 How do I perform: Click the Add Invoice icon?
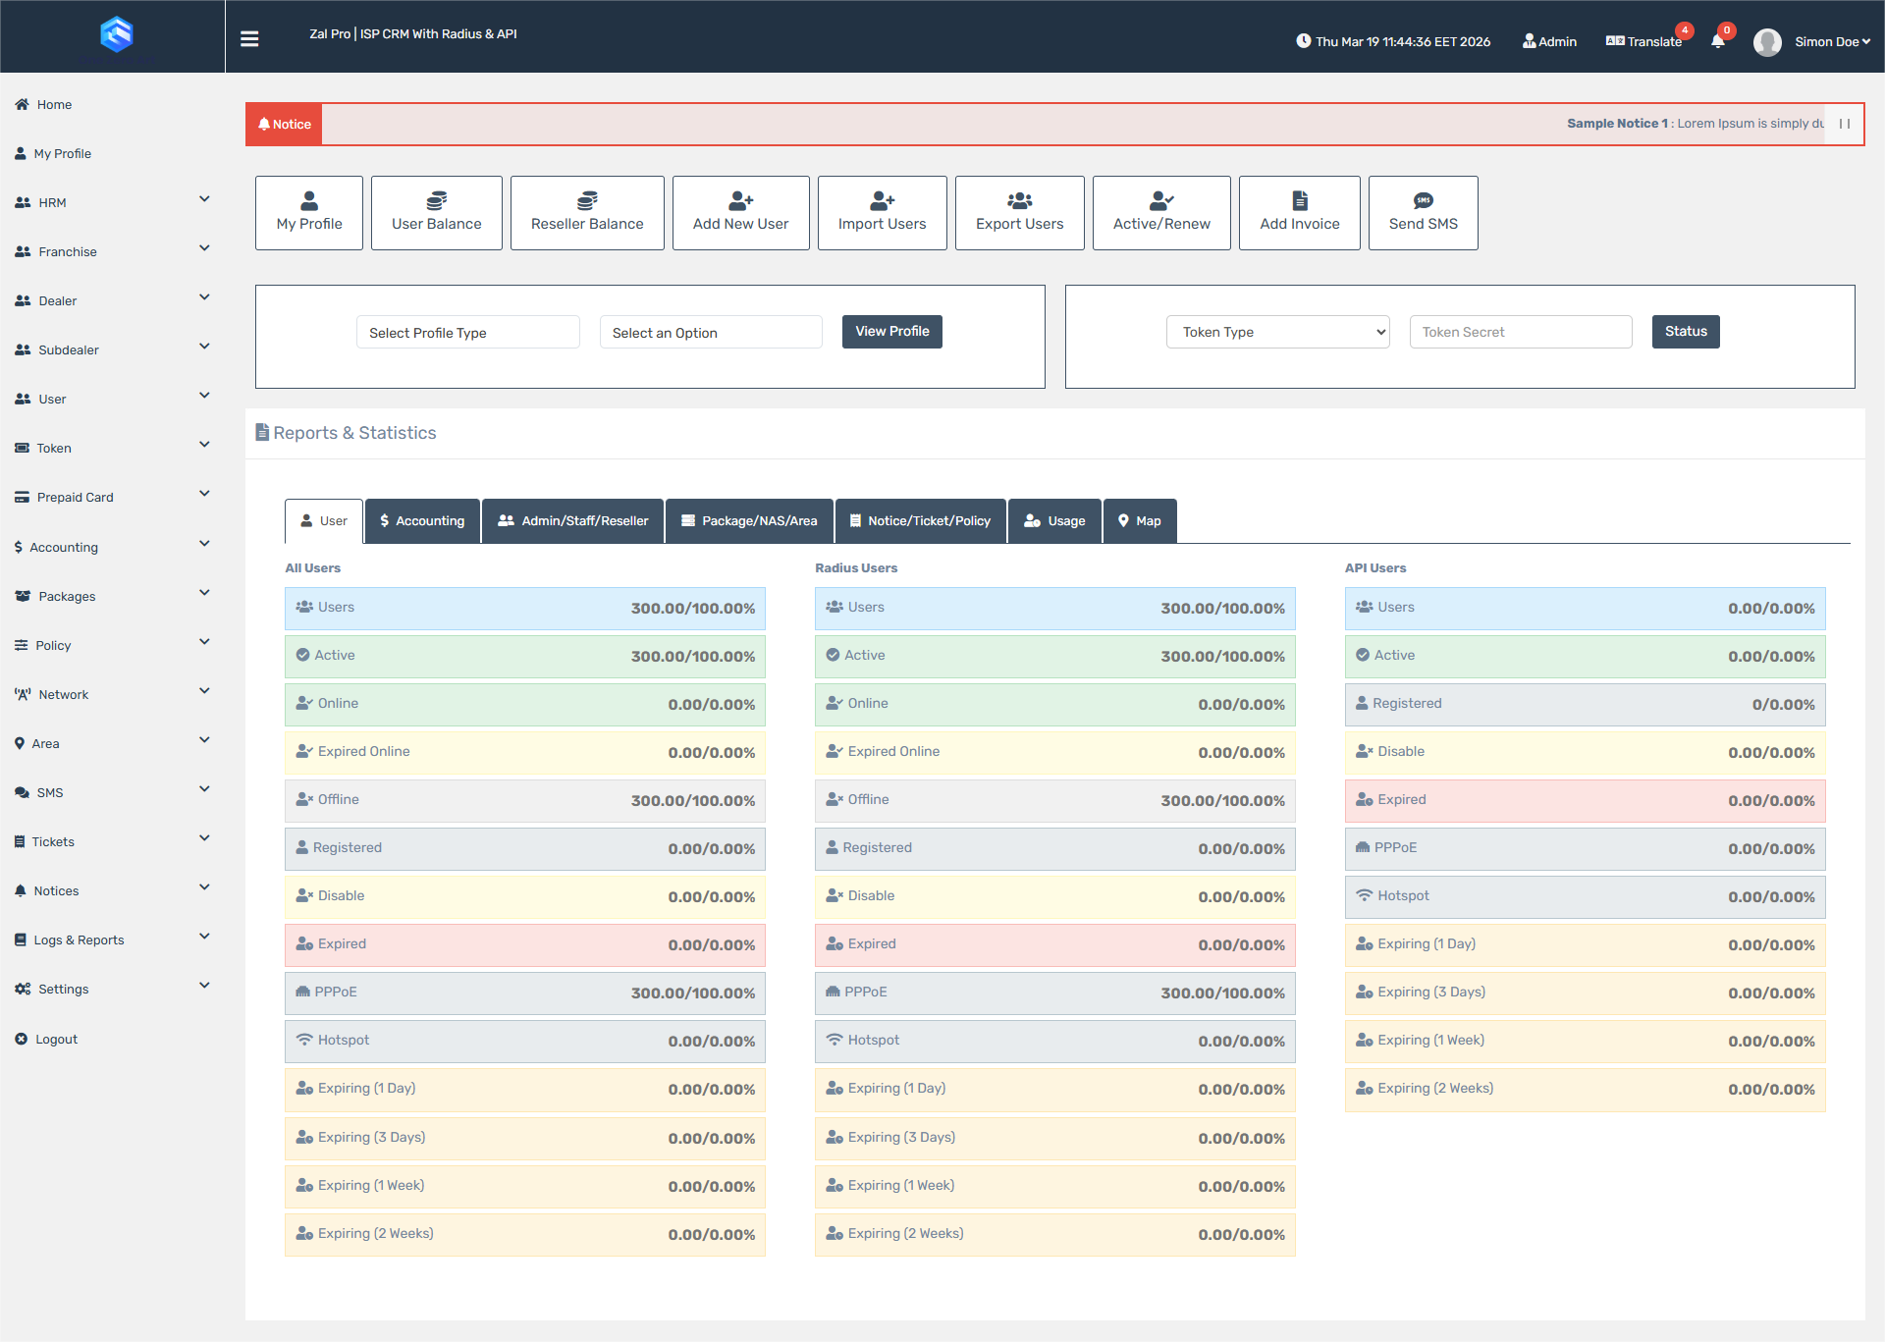click(1299, 200)
